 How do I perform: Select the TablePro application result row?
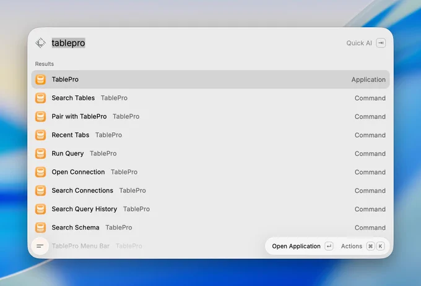pos(210,80)
